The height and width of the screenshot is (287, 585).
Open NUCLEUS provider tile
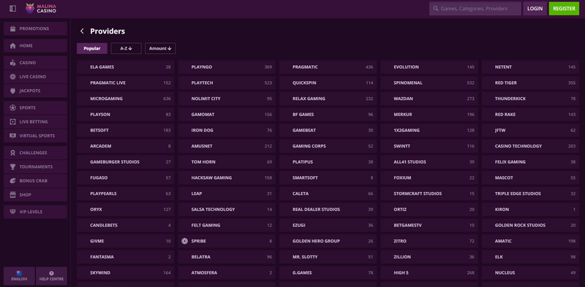530,273
